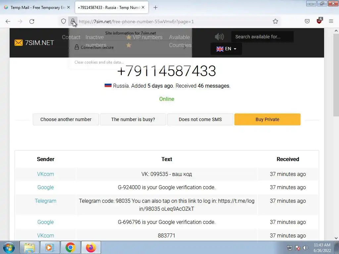339x254 pixels.
Task: Click the Does not come SMS button
Action: pos(200,119)
